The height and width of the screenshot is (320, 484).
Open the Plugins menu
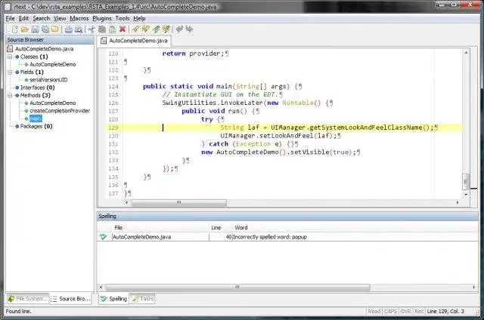click(102, 18)
